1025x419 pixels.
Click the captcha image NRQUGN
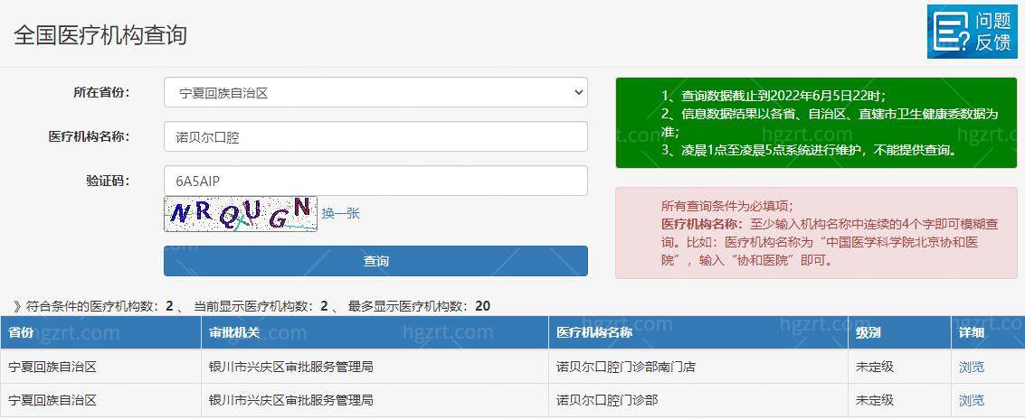click(241, 213)
